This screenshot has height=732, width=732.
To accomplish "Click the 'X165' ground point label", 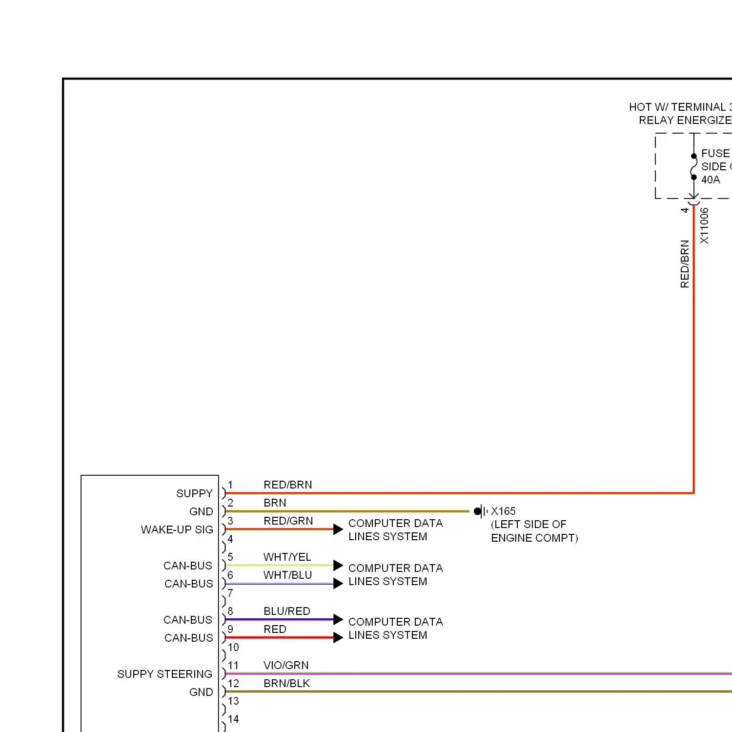I will pos(503,511).
